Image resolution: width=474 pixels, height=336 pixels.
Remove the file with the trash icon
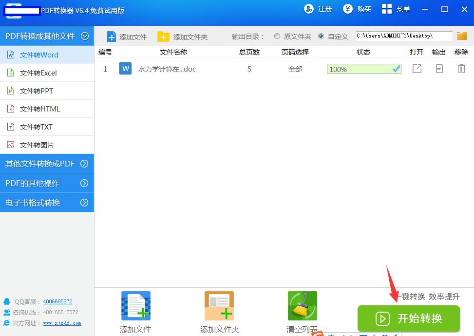[461, 69]
